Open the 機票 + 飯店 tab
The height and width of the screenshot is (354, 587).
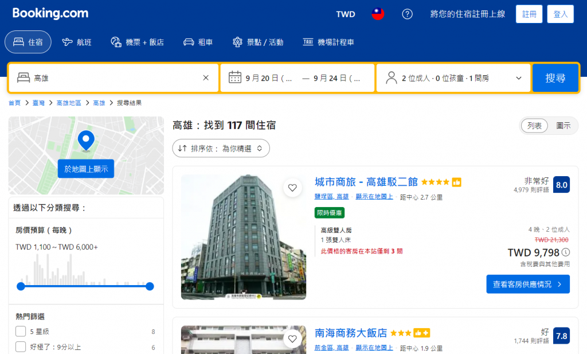coord(138,42)
